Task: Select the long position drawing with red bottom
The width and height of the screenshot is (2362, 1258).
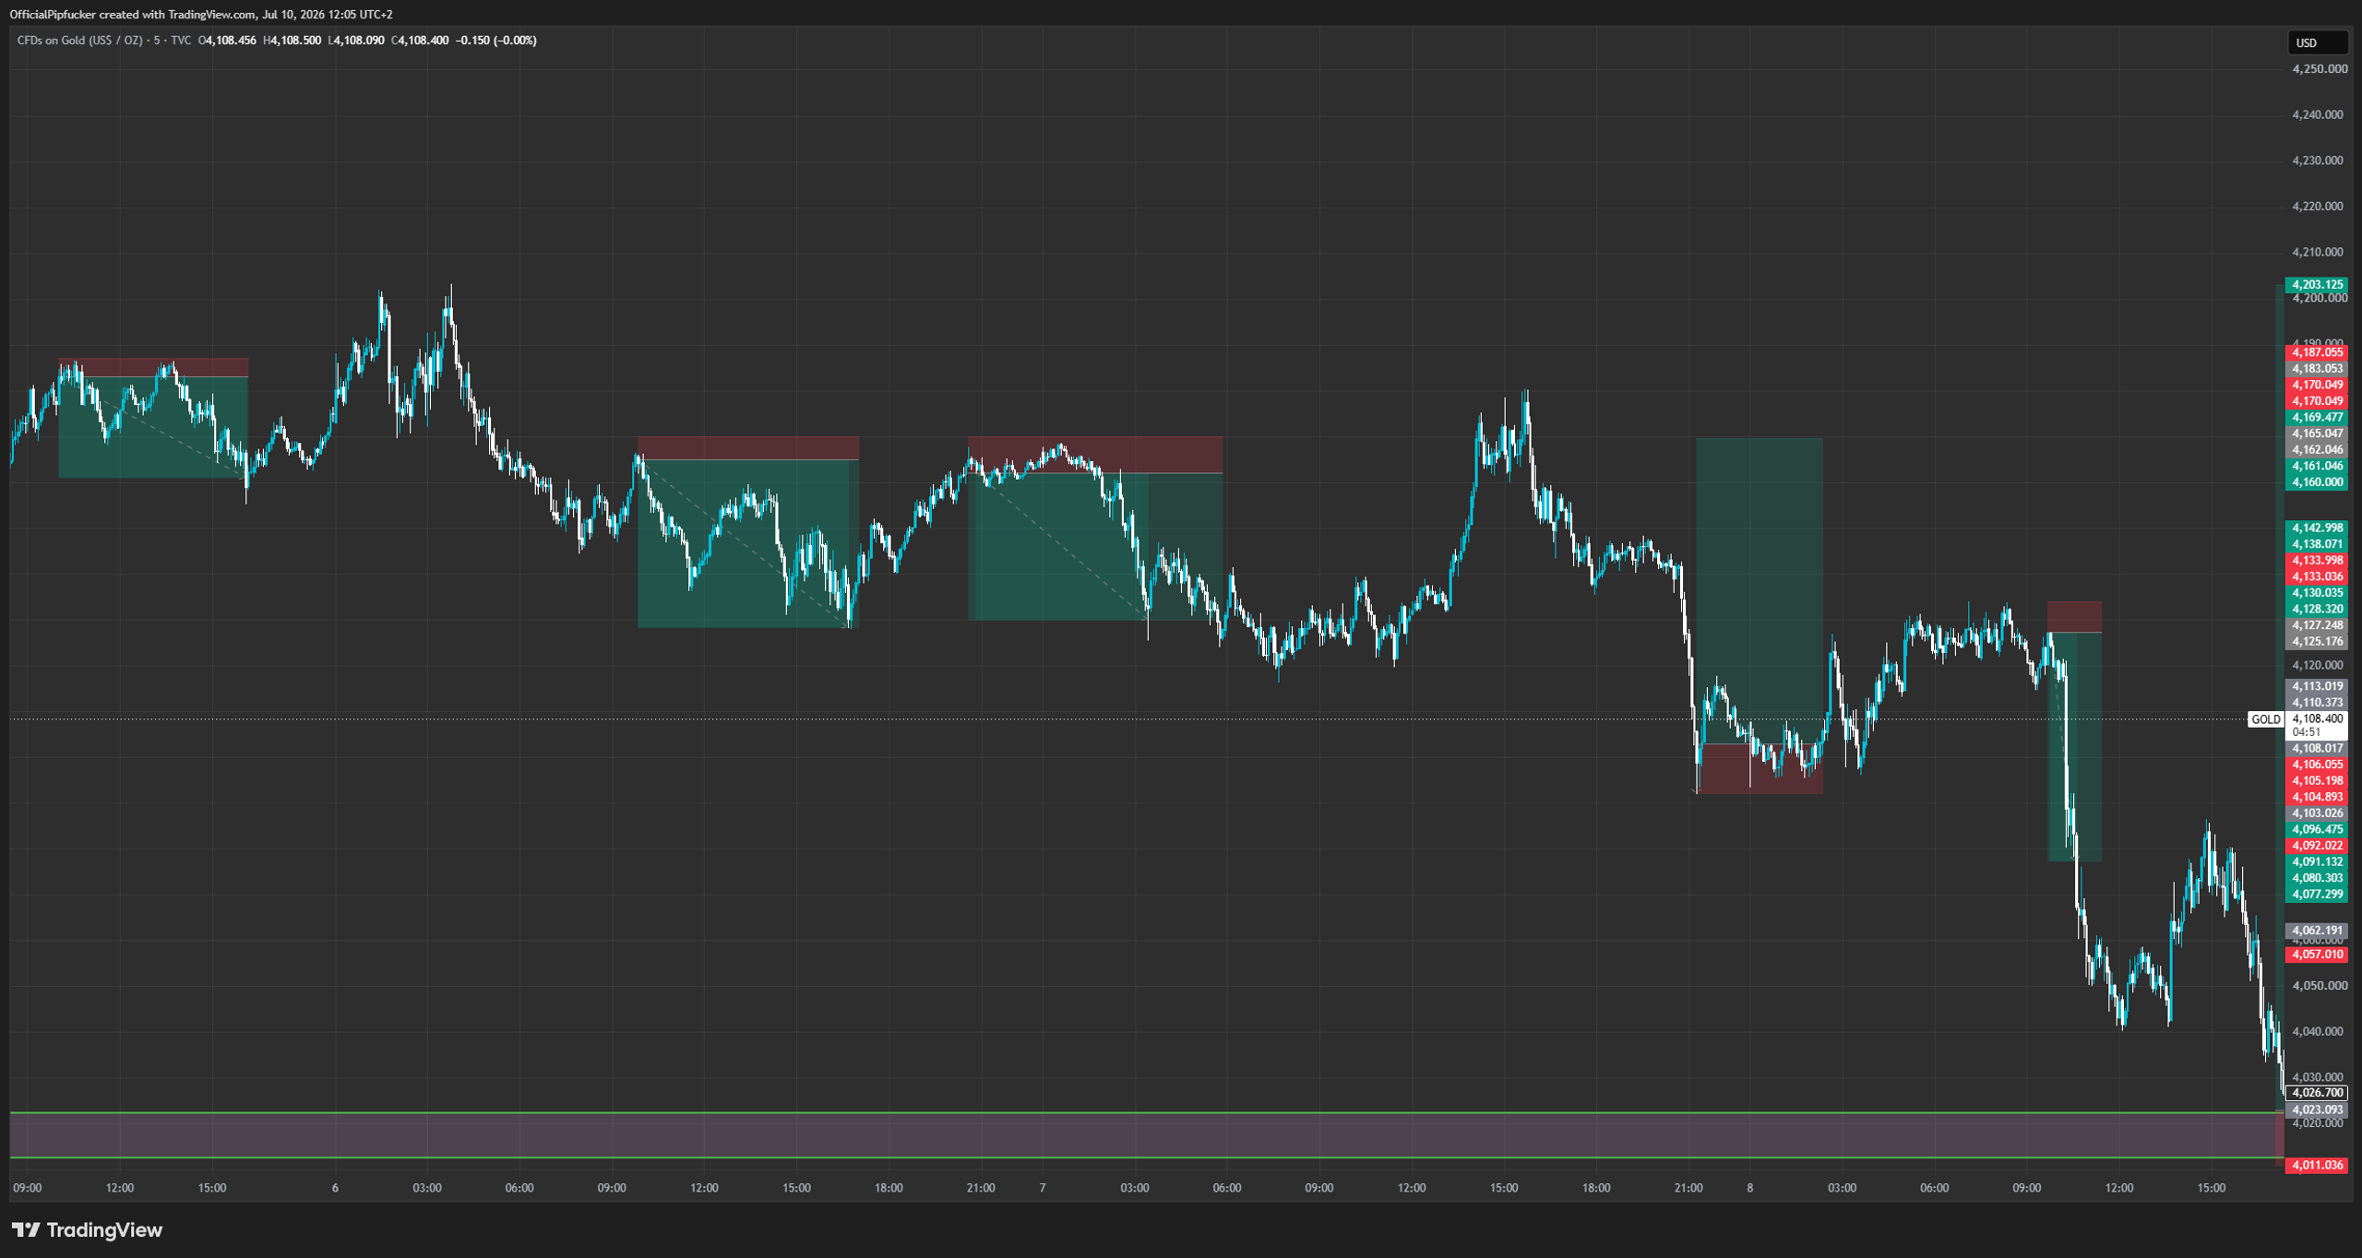Action: 1760,615
